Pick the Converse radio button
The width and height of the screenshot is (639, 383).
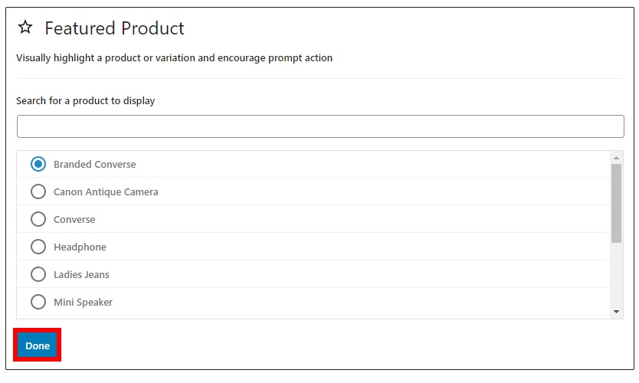tap(38, 219)
